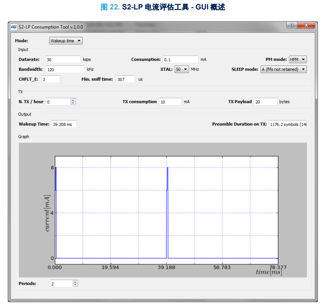Select the Bandwidth kHz input box
This screenshot has width=322, height=305.
[x=65, y=69]
